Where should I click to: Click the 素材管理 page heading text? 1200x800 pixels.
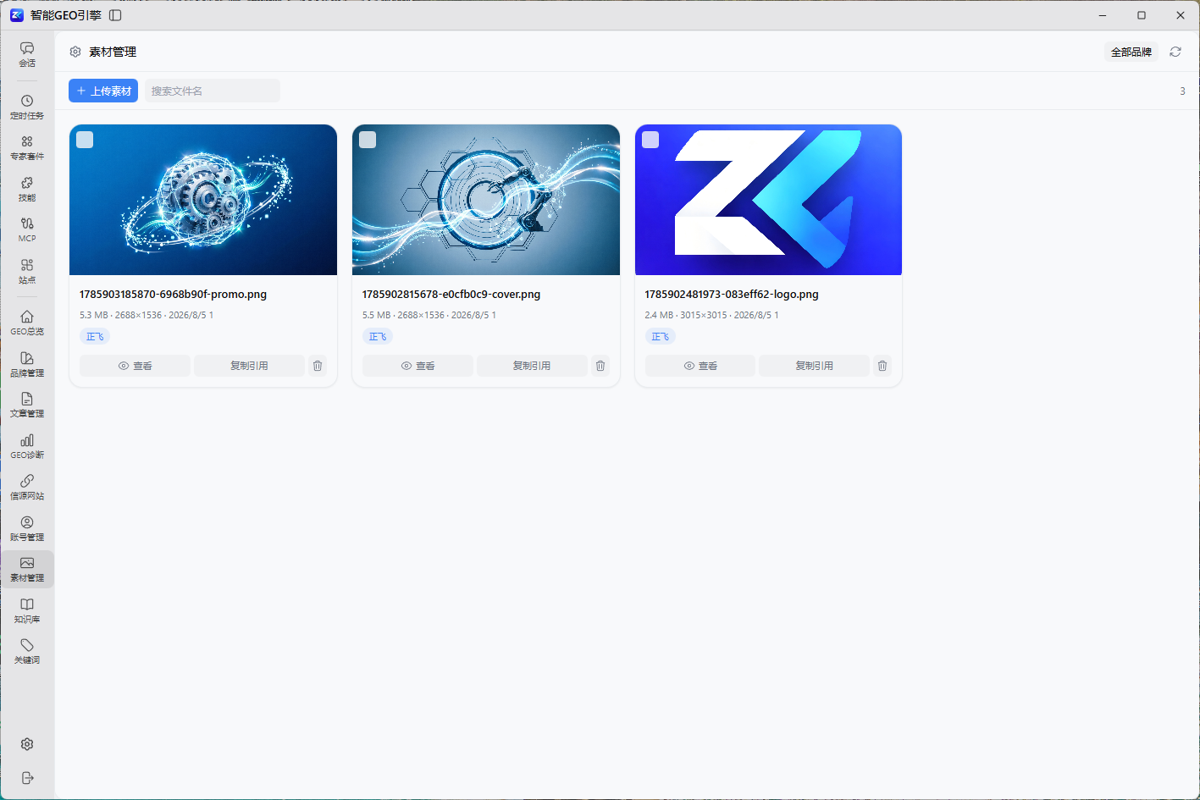(113, 52)
